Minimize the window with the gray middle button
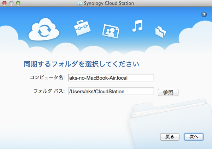Screen dimensions: 212x149 [x=11, y=3]
